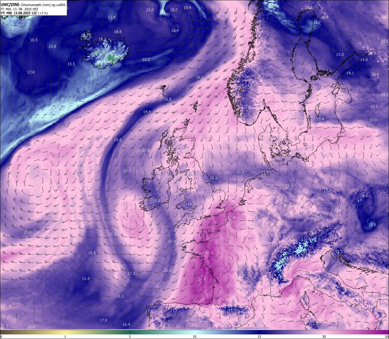389x339 pixels.
Task: Click the 42.9 value over the English Channel
Action: tap(231, 218)
